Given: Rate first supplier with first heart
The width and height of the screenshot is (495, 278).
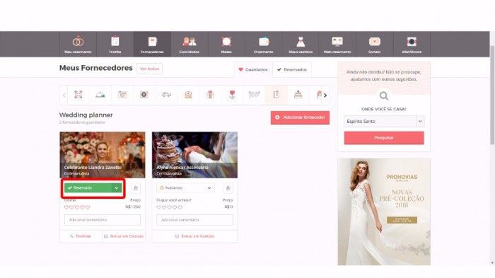Looking at the screenshot, I should (66, 207).
